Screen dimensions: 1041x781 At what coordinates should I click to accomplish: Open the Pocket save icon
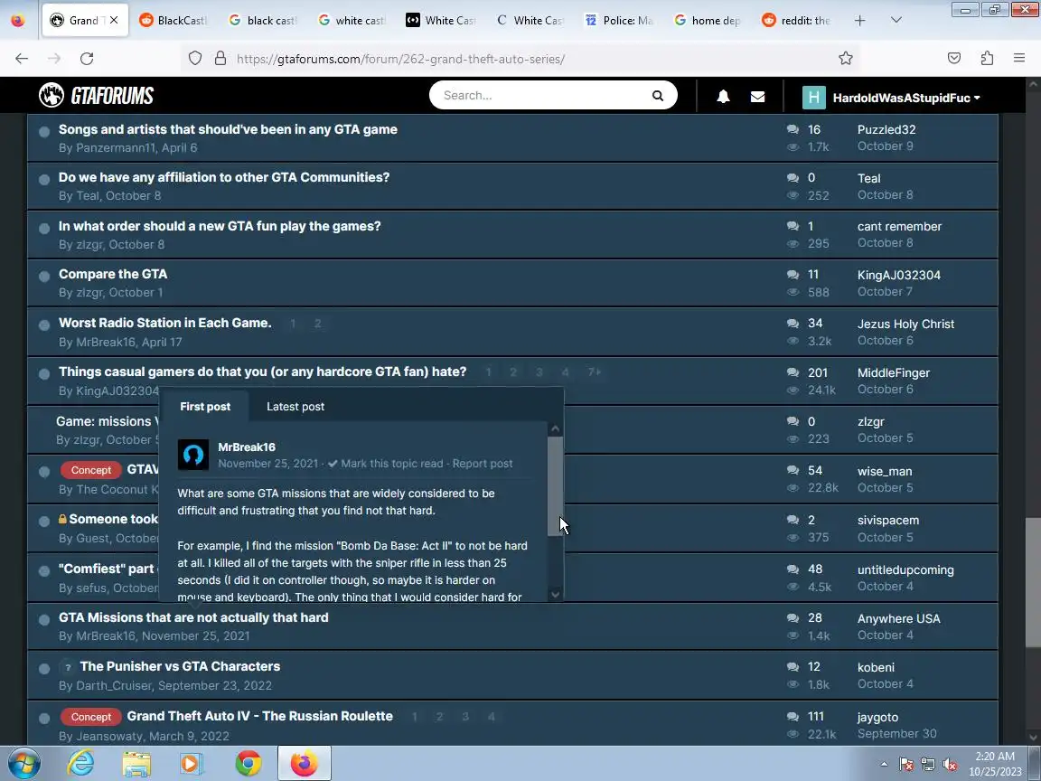pyautogui.click(x=954, y=59)
